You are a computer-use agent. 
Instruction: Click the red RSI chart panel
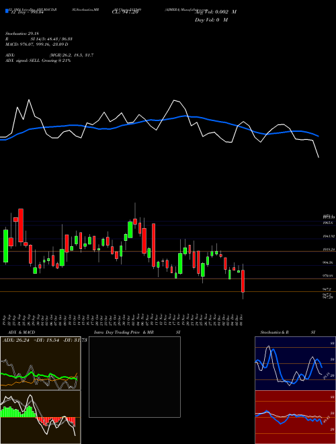[x=295, y=417]
